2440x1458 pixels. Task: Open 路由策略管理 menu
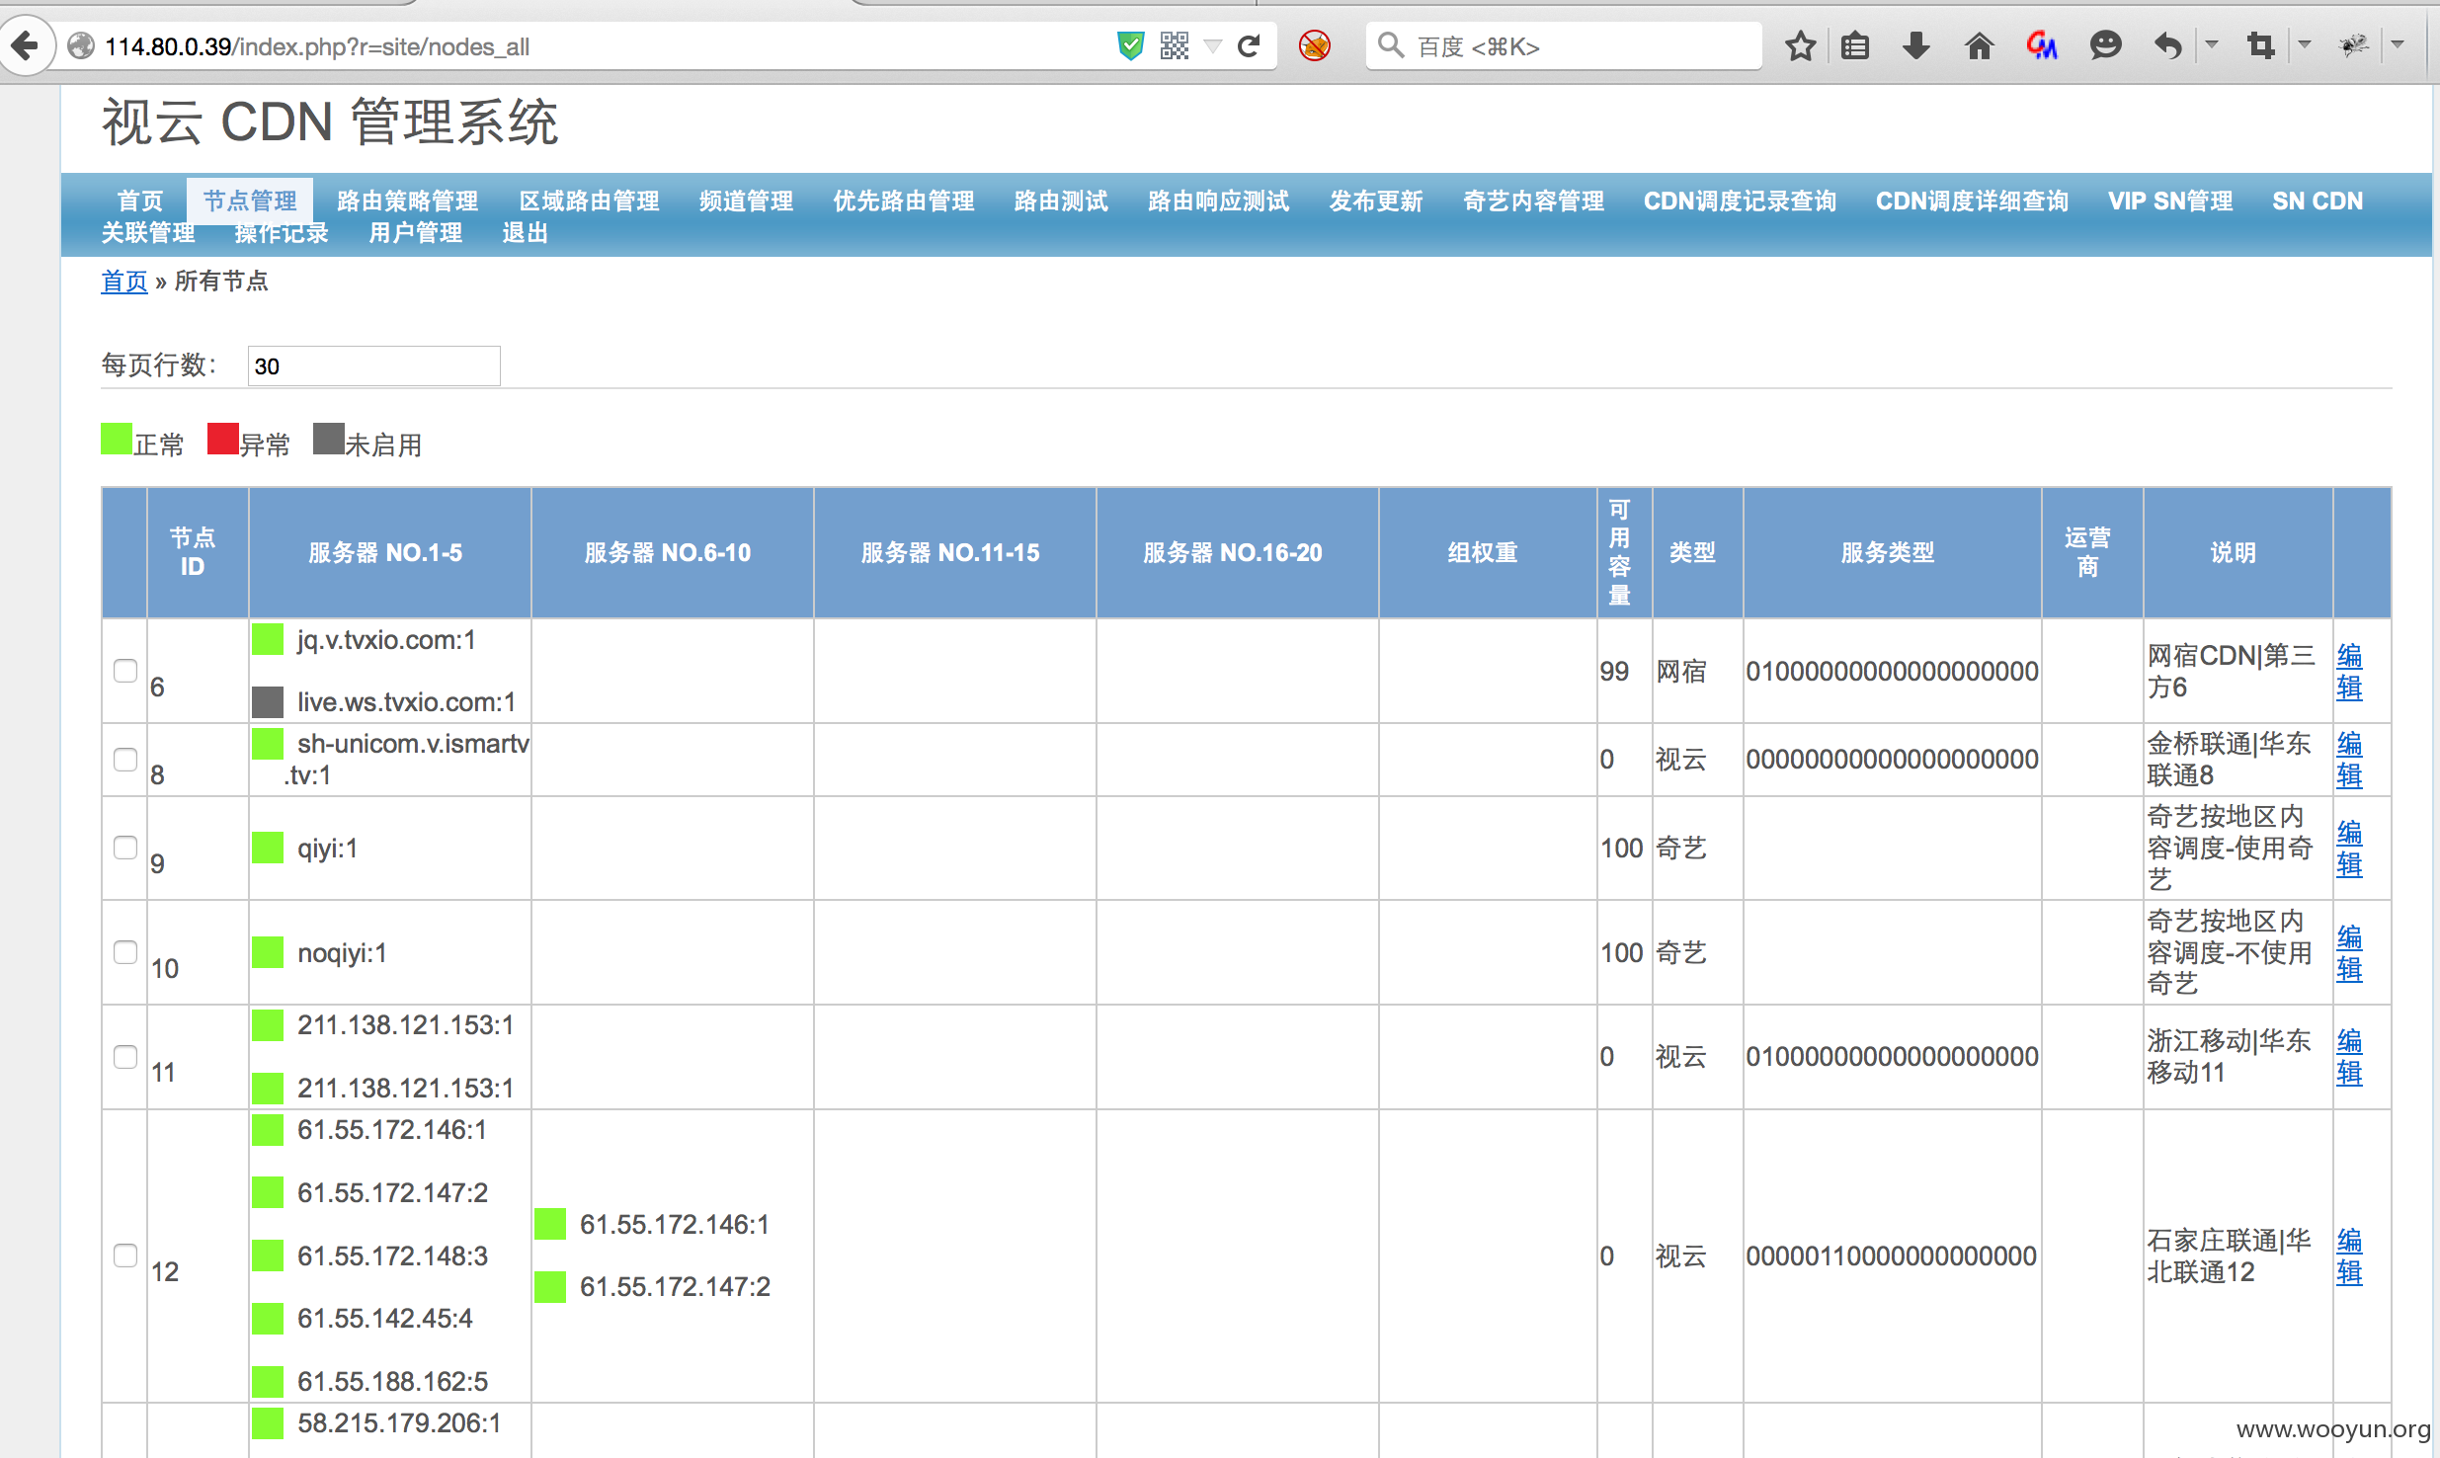pos(407,201)
